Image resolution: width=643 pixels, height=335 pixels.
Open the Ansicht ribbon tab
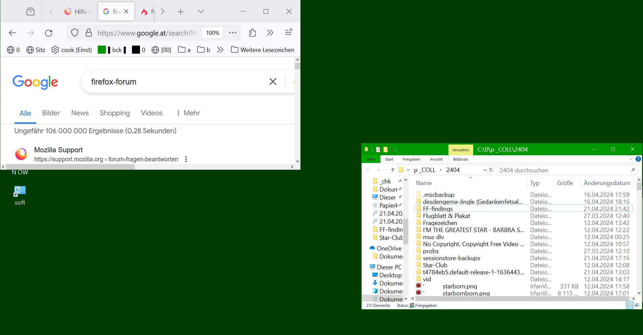coord(436,159)
